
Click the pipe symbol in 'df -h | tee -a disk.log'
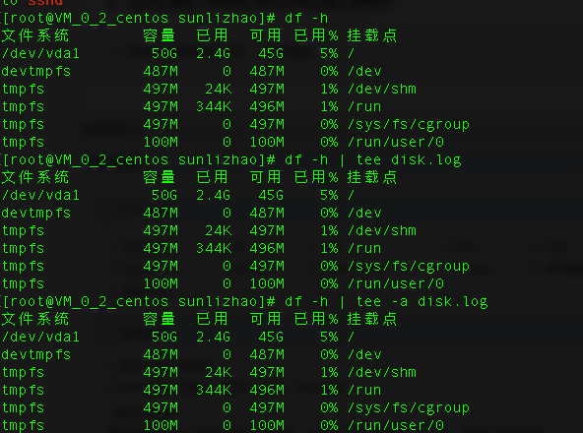tap(342, 302)
